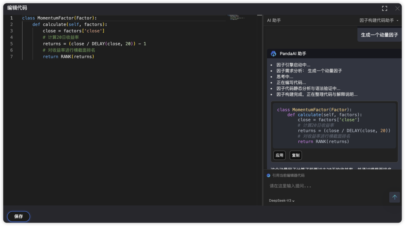Expand the DeepSeek-V3 model selector
Screen dimensions: 405x226
(x=282, y=200)
